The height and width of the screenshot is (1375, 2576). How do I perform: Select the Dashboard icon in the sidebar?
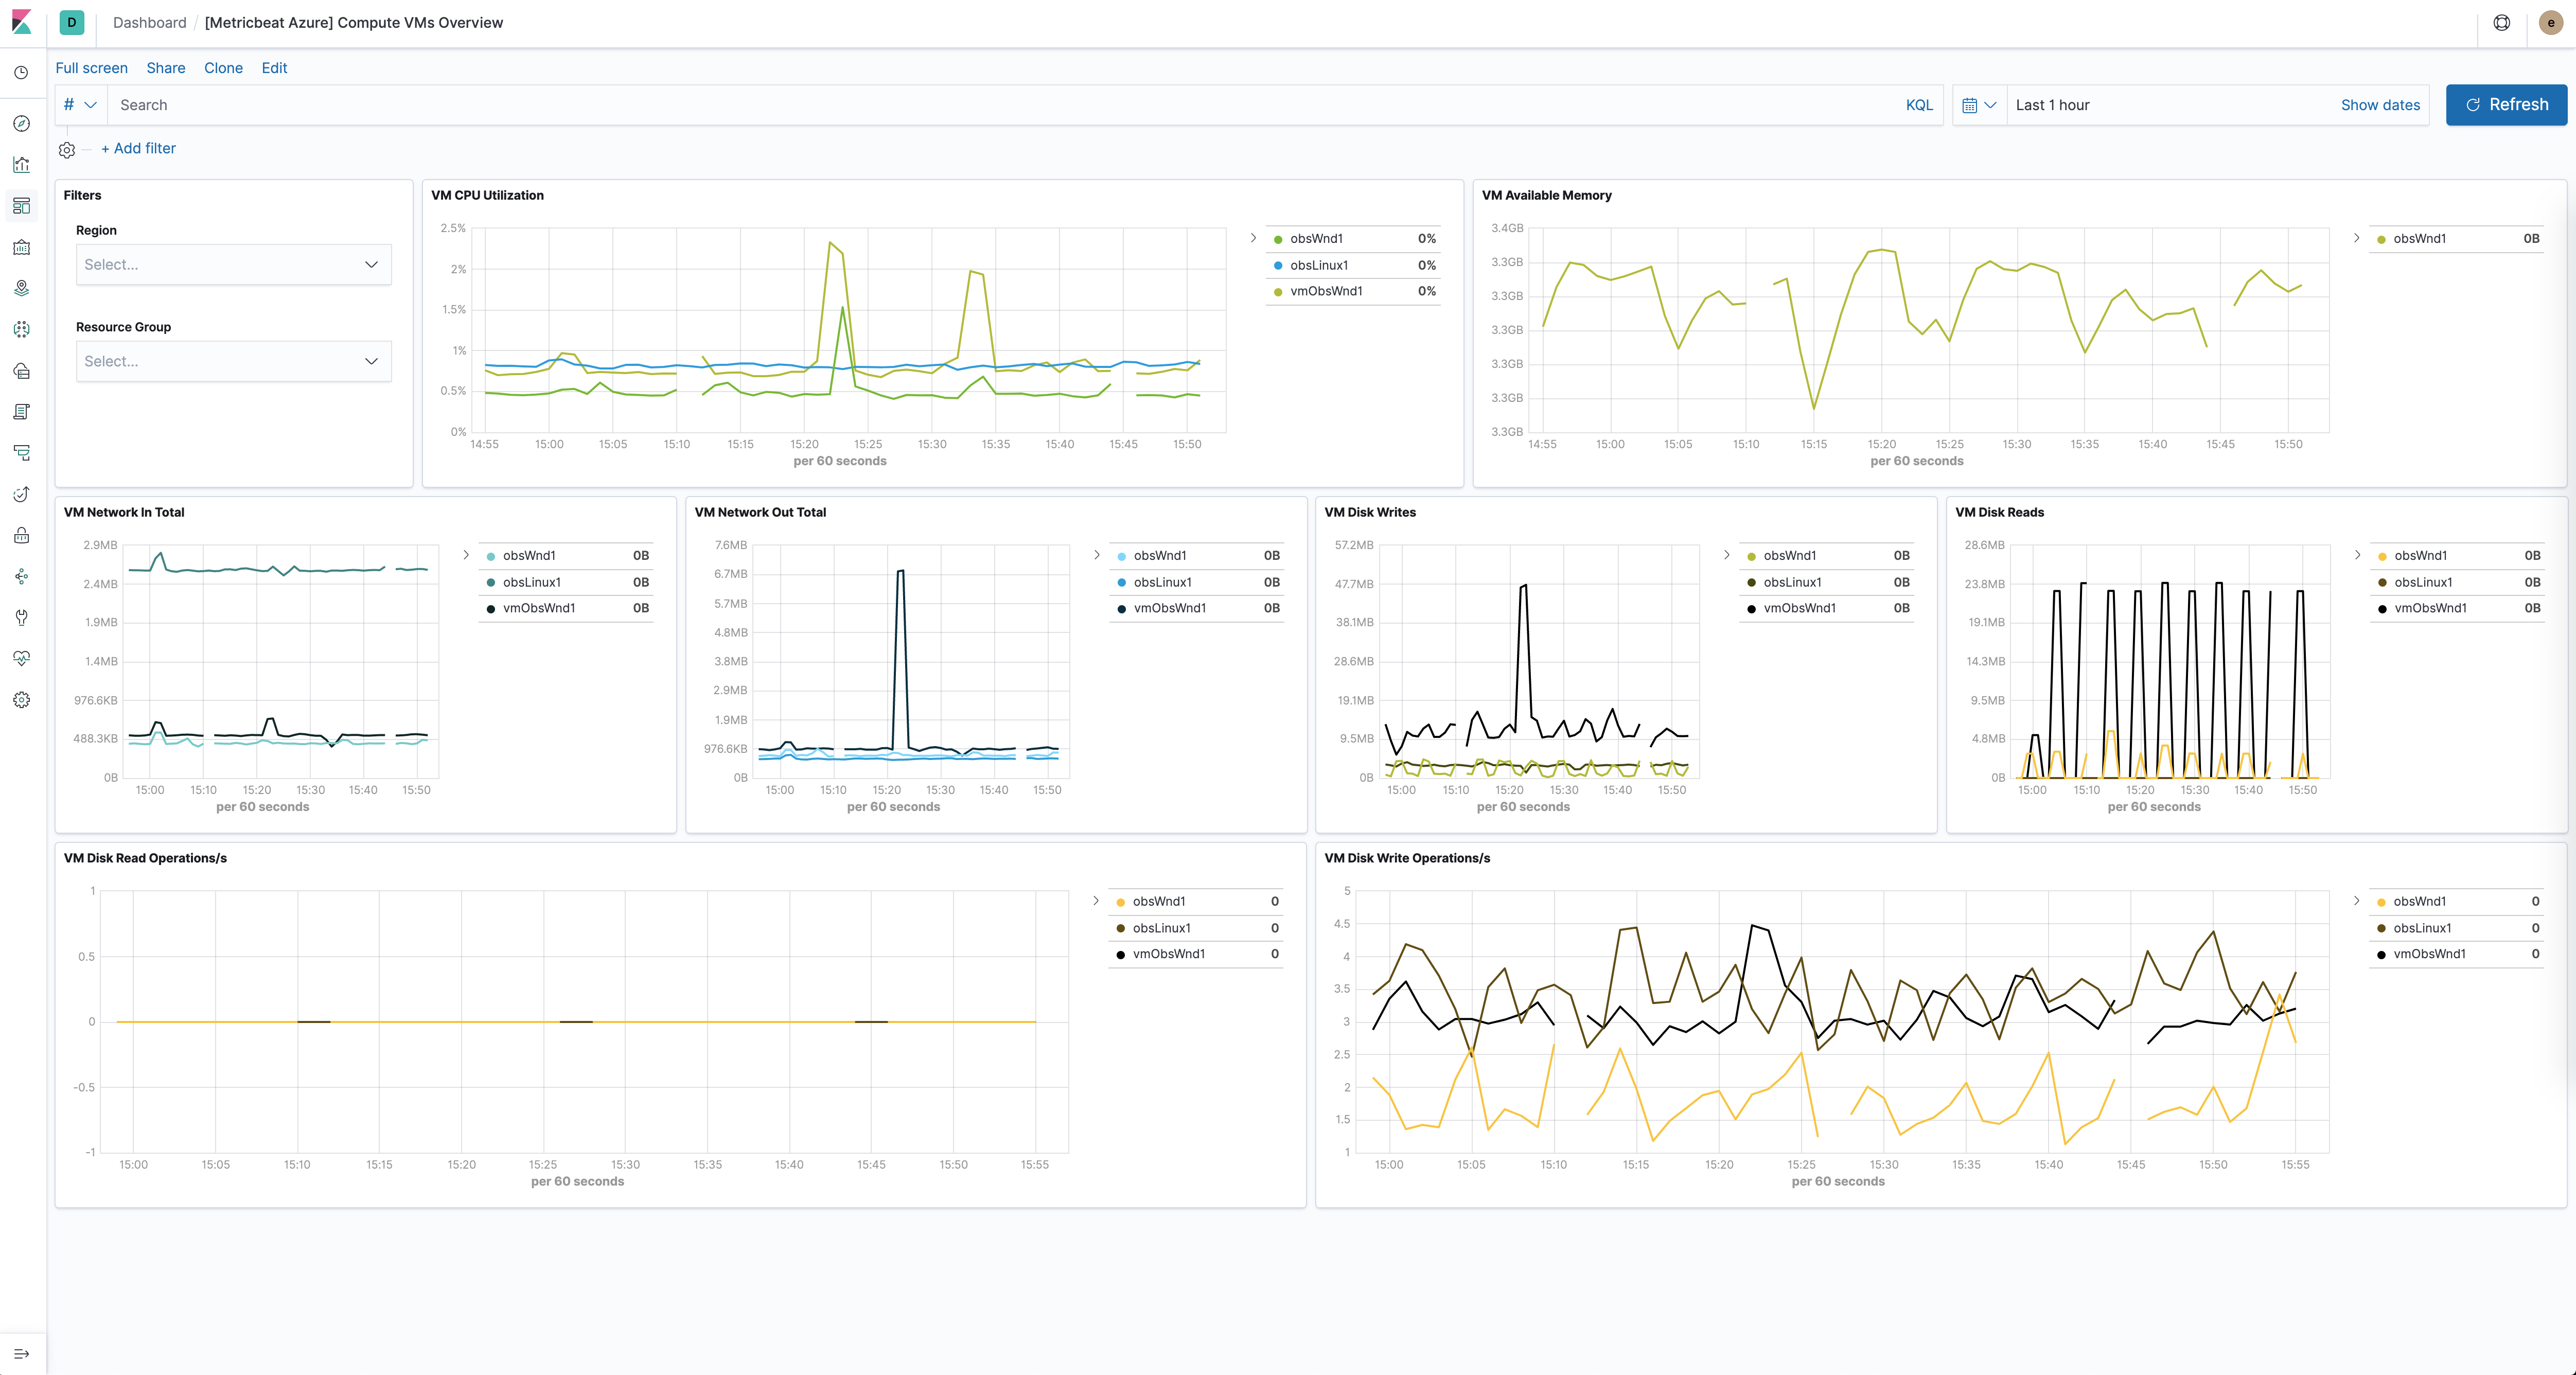(x=21, y=206)
